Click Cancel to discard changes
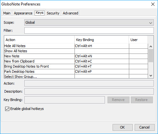Screen dimensions: 158x134 click(145, 127)
